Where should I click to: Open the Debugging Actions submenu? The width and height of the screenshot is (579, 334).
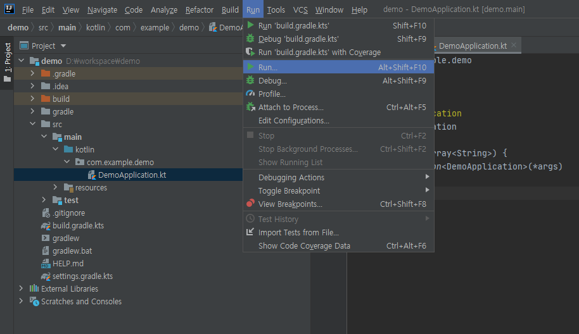338,177
